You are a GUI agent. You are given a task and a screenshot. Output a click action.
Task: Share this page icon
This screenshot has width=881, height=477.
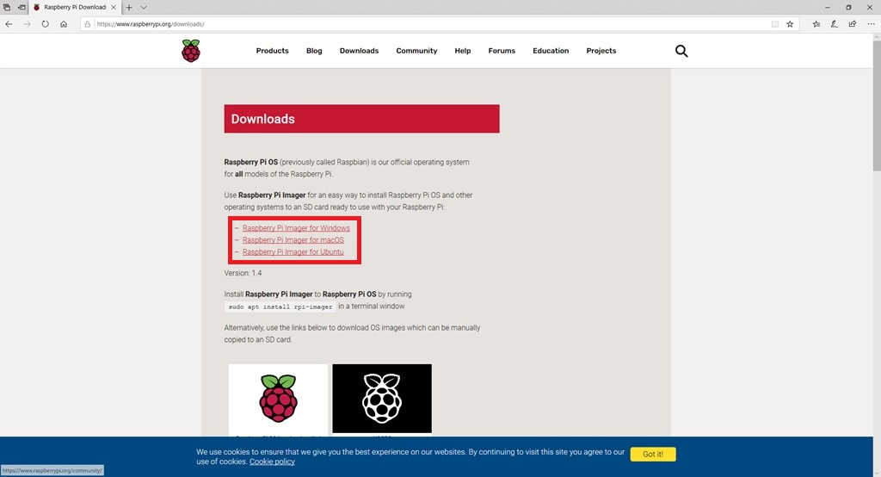point(853,24)
